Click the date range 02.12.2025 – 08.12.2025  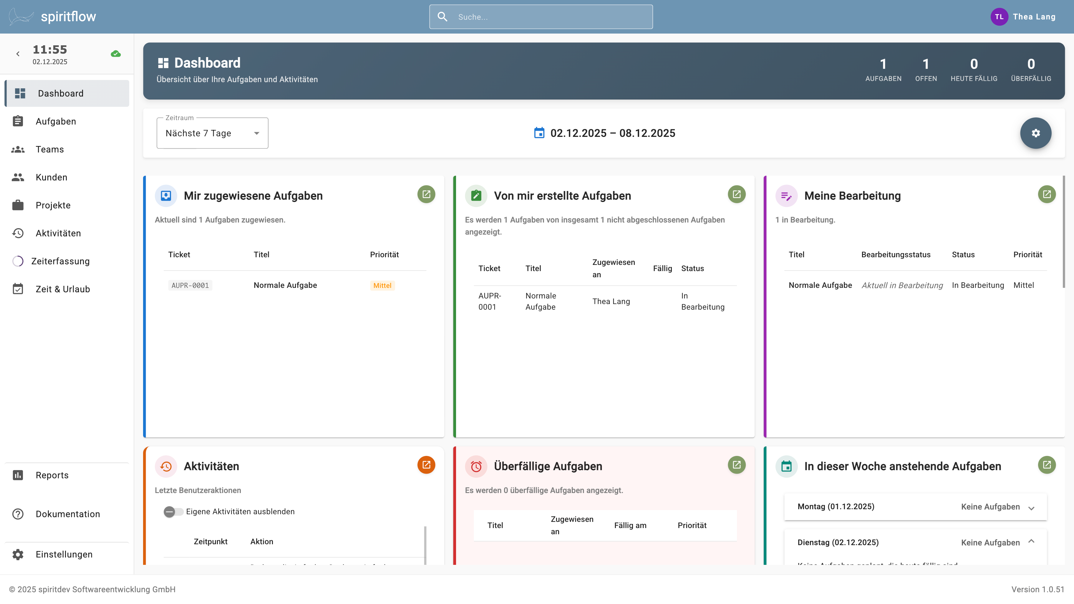[x=612, y=133]
